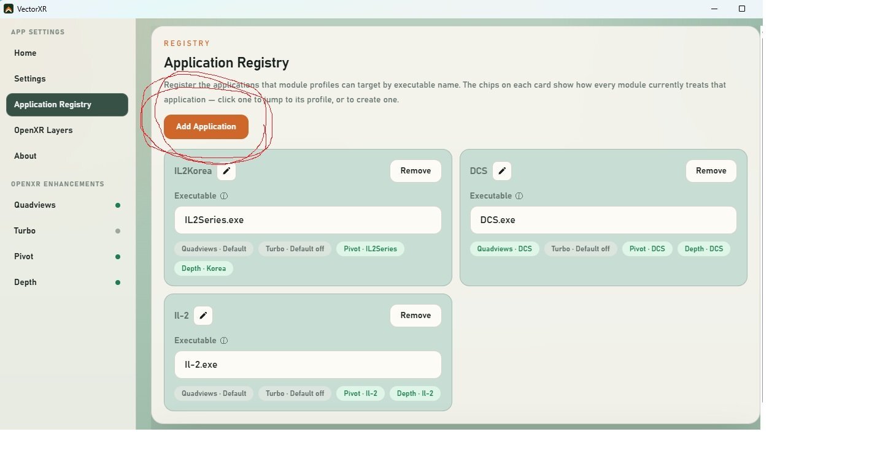Jump to Quadviews · DCS profile
Viewport: 888px width, 467px height.
pos(504,249)
